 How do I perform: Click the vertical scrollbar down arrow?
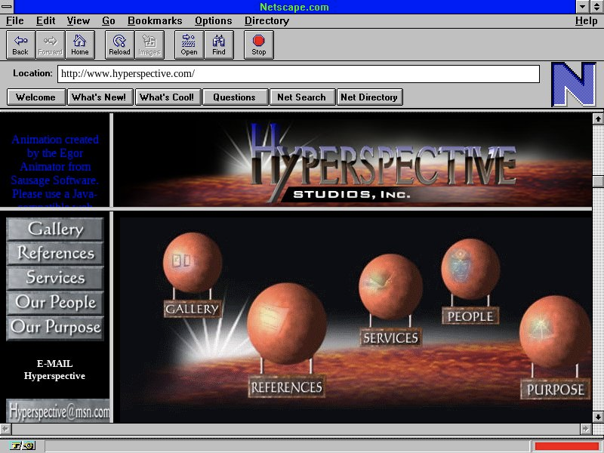[597, 416]
